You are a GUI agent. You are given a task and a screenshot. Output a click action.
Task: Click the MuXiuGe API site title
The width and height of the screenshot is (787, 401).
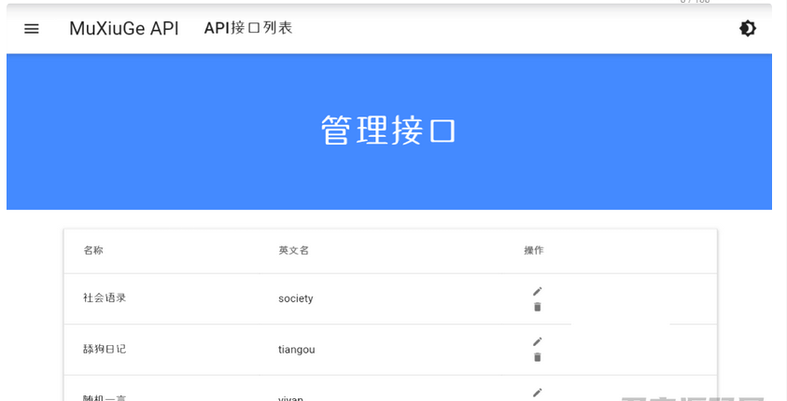tap(123, 29)
